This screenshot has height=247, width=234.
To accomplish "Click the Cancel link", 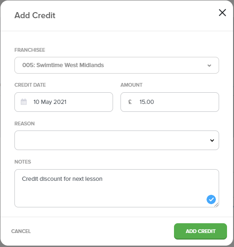I will pos(21,231).
